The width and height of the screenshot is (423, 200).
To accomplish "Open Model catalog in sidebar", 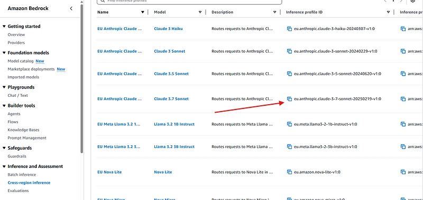I will pyautogui.click(x=21, y=61).
